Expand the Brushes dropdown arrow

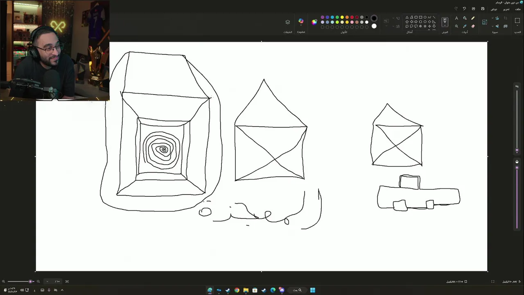coord(445,25)
